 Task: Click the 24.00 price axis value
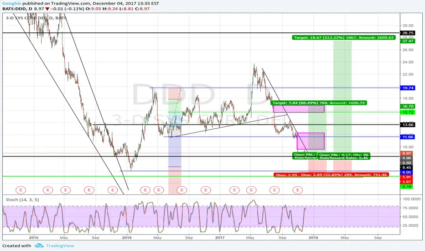(x=408, y=62)
